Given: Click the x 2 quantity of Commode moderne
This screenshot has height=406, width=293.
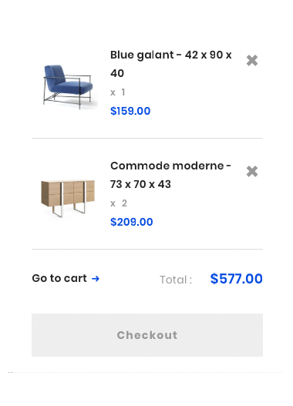Looking at the screenshot, I should coord(119,203).
